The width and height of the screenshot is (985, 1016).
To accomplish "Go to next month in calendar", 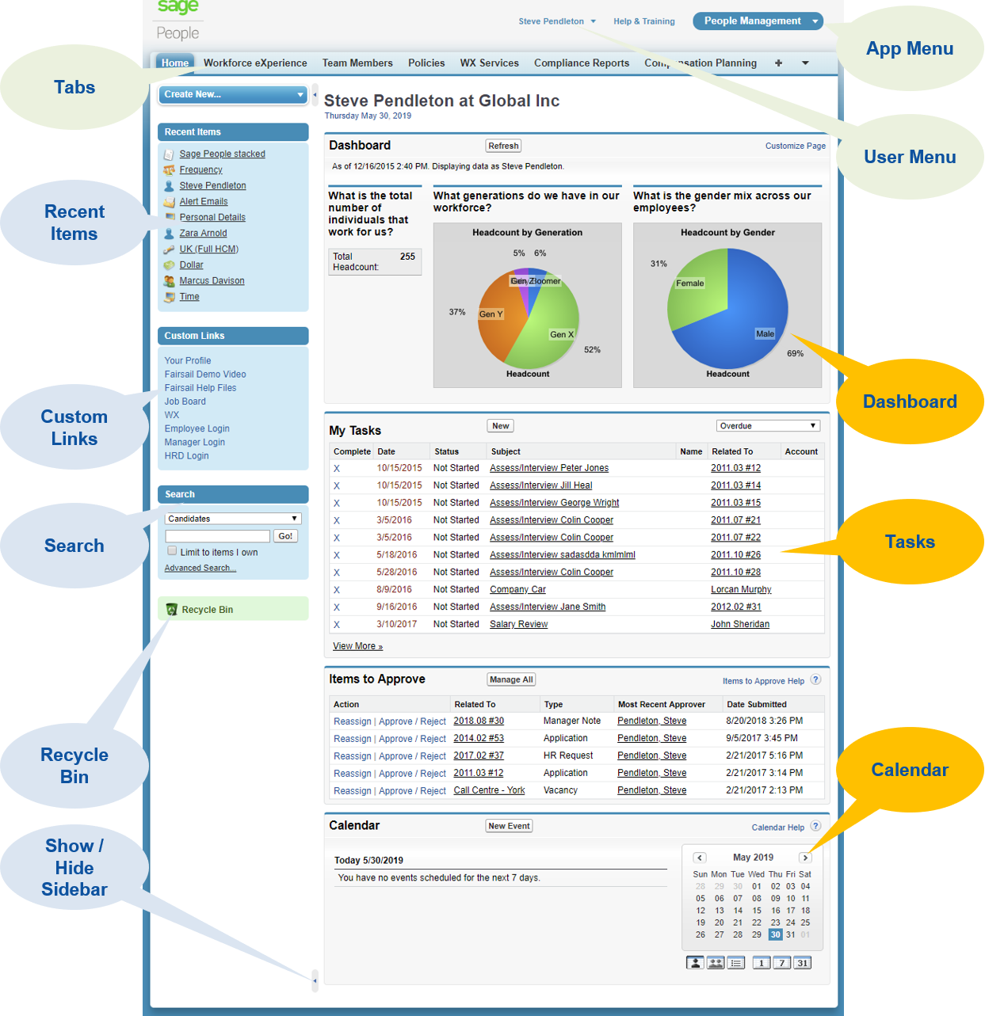I will (805, 858).
